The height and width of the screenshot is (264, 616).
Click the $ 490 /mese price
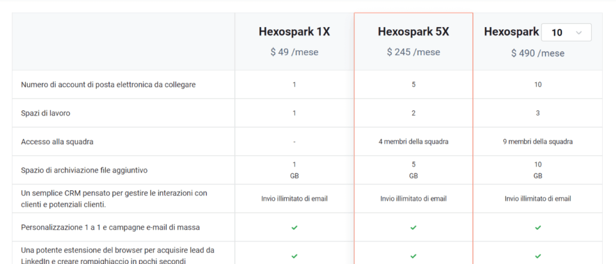(x=538, y=53)
